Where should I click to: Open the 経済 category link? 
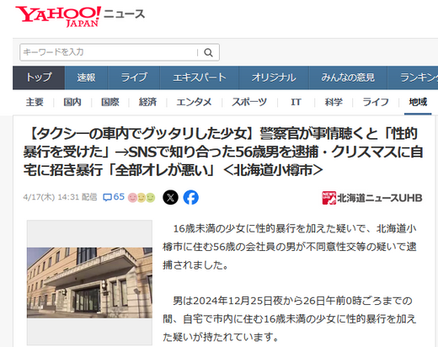147,102
